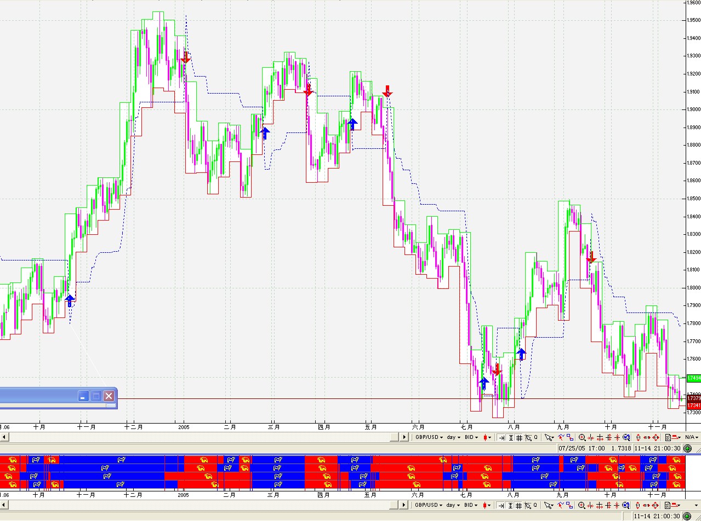Click the 1:1 horizontal scale icon in price chart toolbar
701x521 pixels.
click(647, 437)
